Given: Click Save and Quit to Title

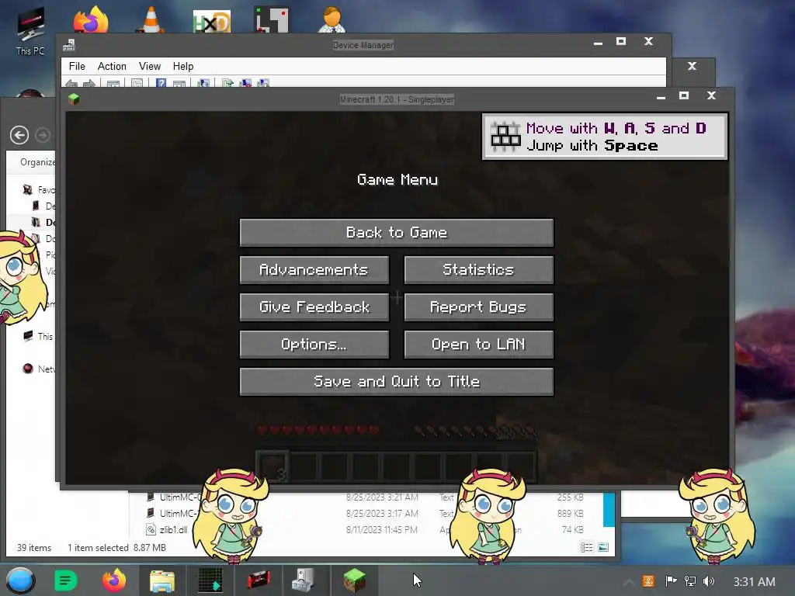Looking at the screenshot, I should (397, 382).
